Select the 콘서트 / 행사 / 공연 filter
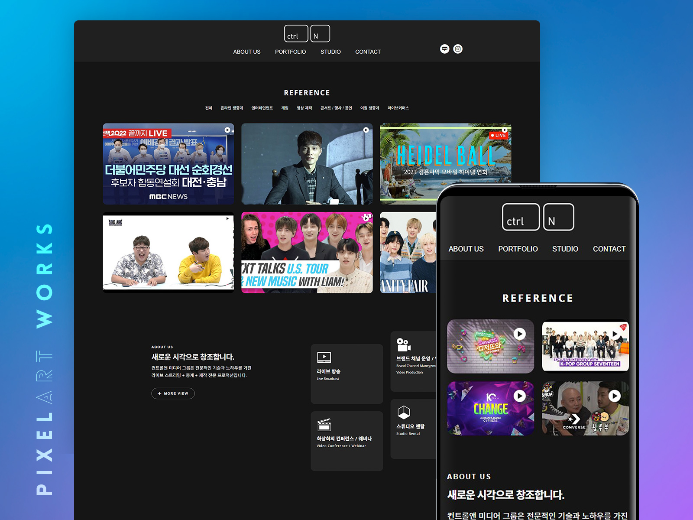 336,108
